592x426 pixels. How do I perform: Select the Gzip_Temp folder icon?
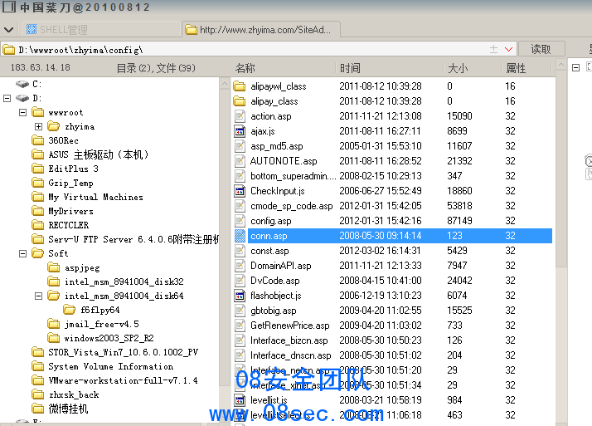click(x=38, y=183)
